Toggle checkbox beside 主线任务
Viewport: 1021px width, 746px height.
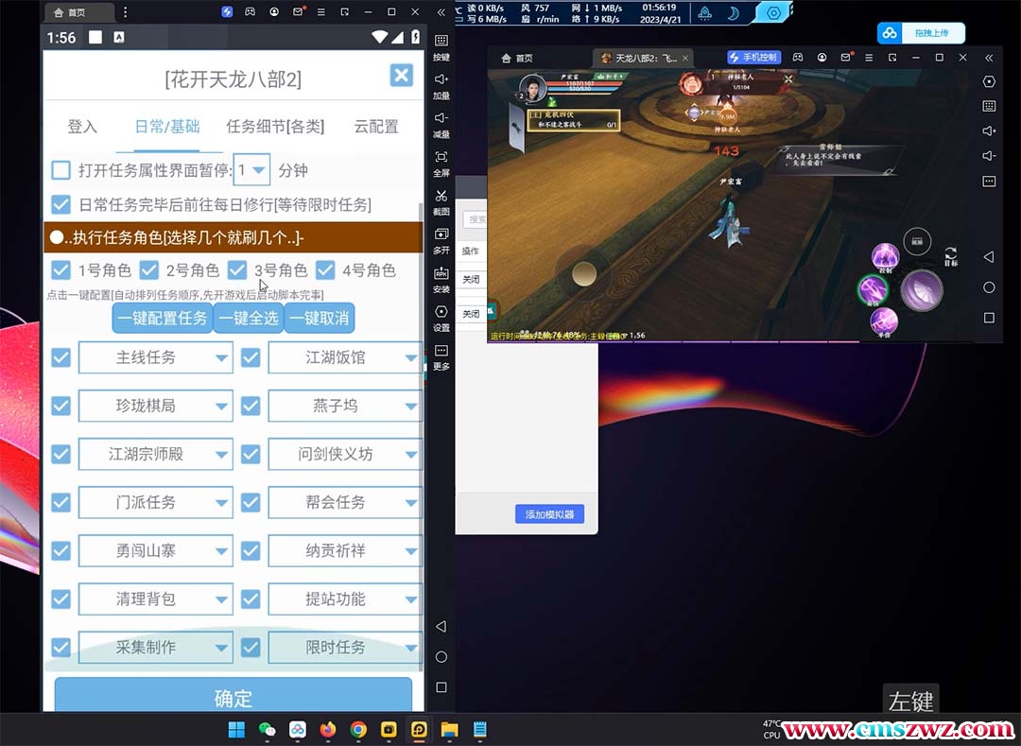point(61,357)
